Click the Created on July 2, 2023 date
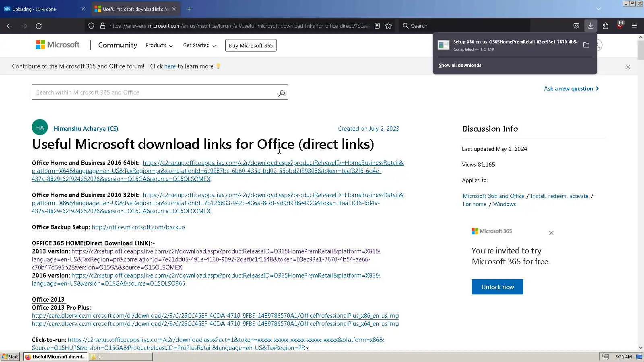644x362 pixels. [x=369, y=129]
